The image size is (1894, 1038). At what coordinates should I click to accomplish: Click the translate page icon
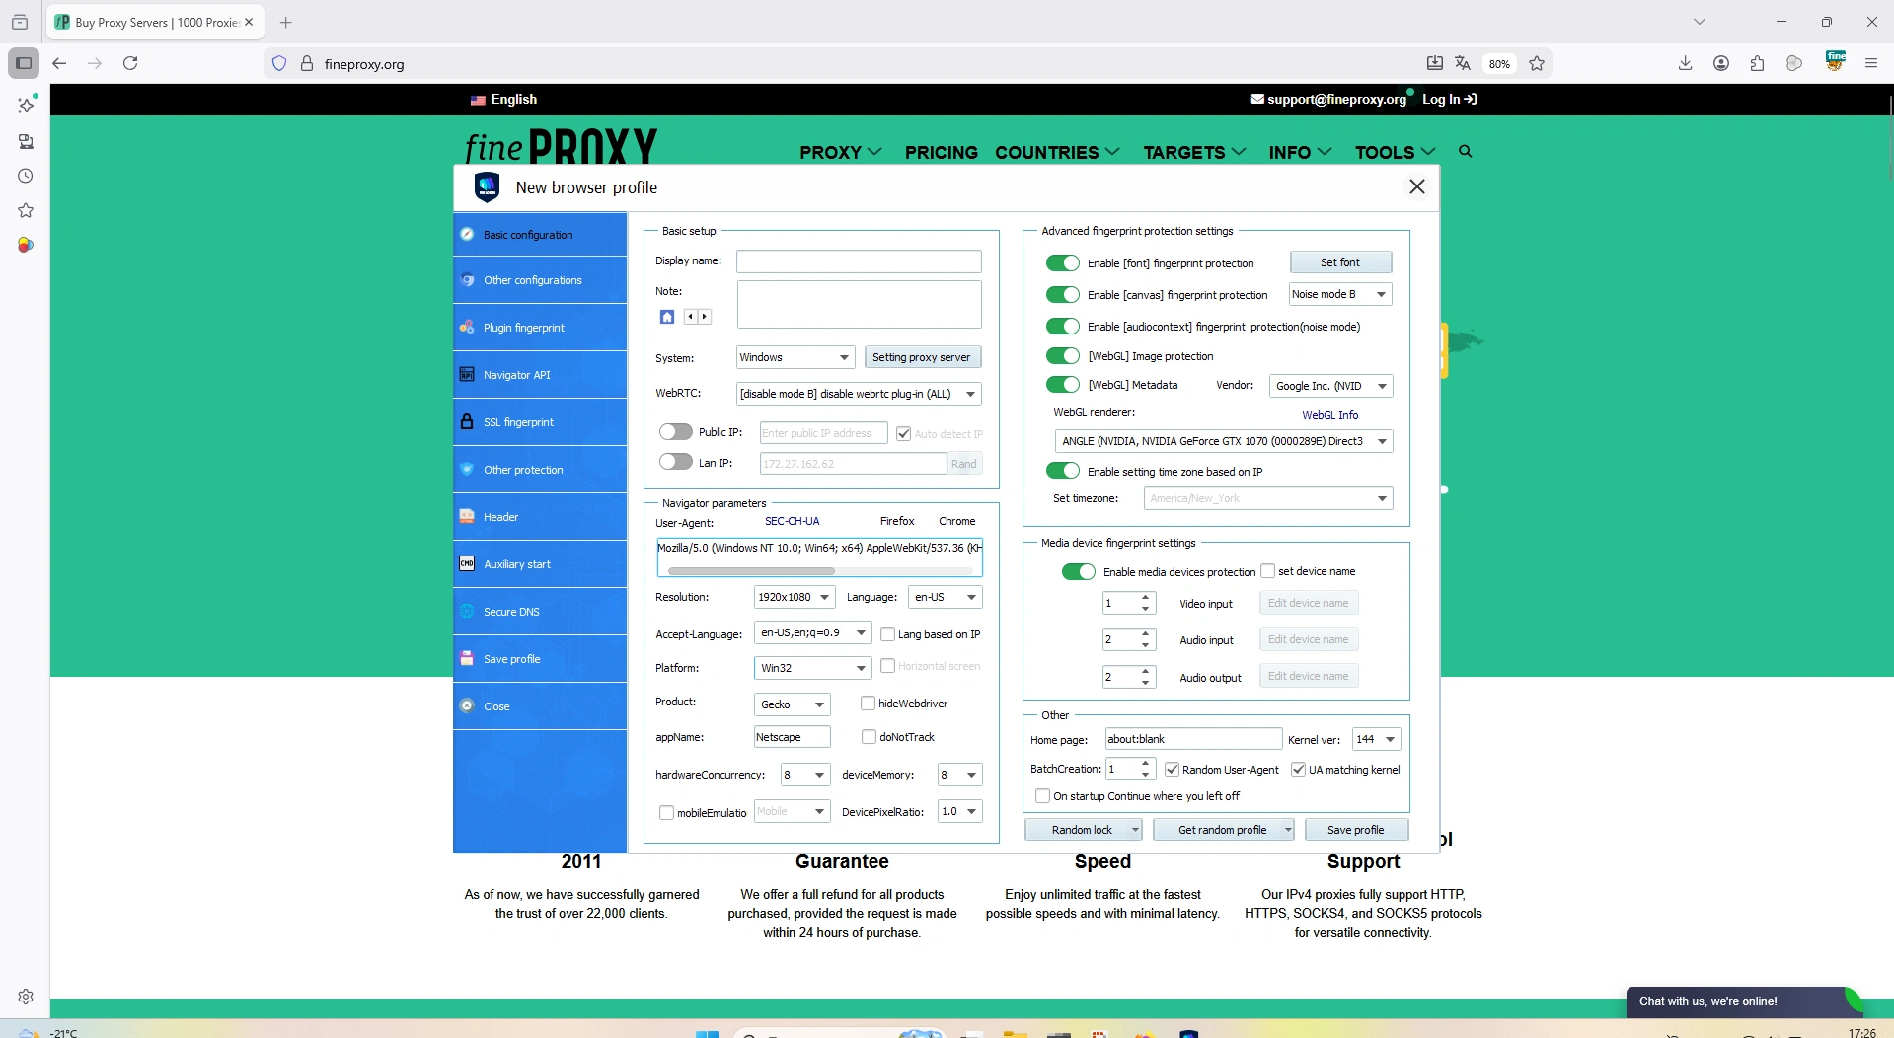tap(1463, 63)
